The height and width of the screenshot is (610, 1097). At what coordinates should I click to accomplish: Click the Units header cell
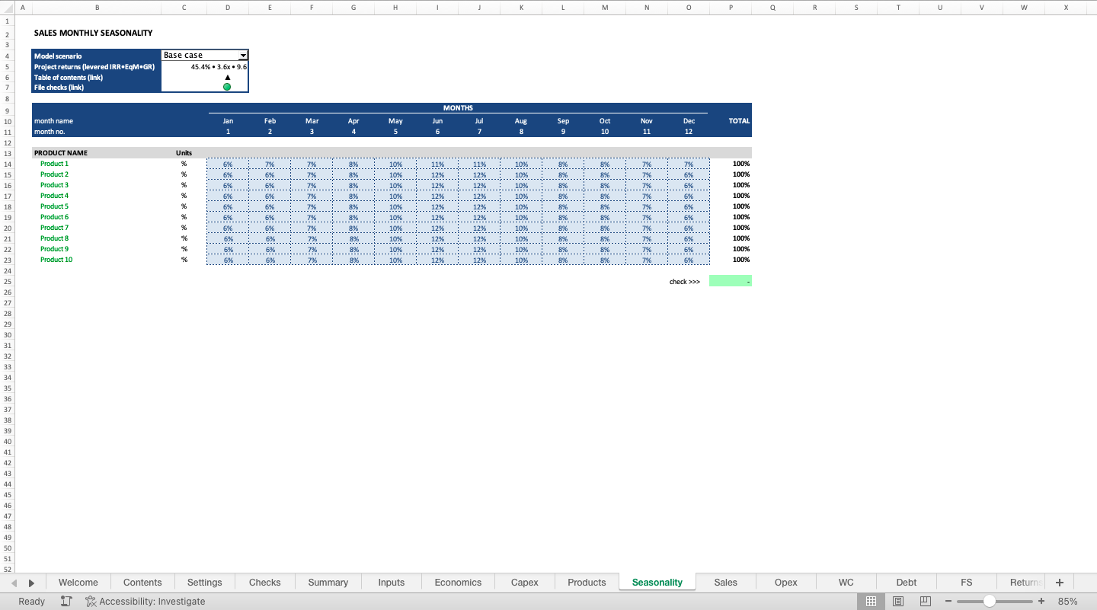pos(184,153)
